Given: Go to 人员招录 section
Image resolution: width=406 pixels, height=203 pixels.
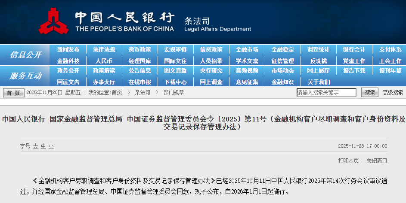Looking at the screenshot, I should click(211, 61).
